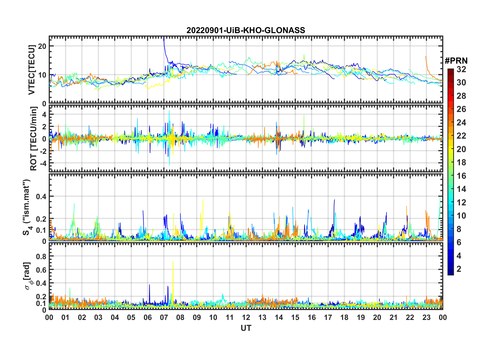
Task: Click x-axis hour label 04
Action: (x=115, y=318)
